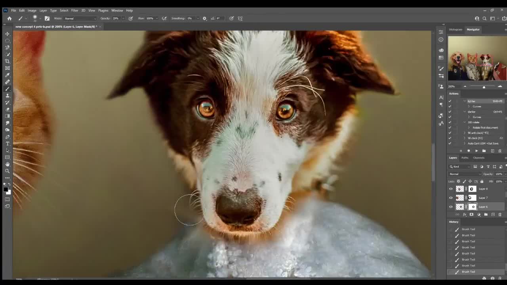507x285 pixels.
Task: Toggle the 'lighter' action checkmark
Action: 450,101
